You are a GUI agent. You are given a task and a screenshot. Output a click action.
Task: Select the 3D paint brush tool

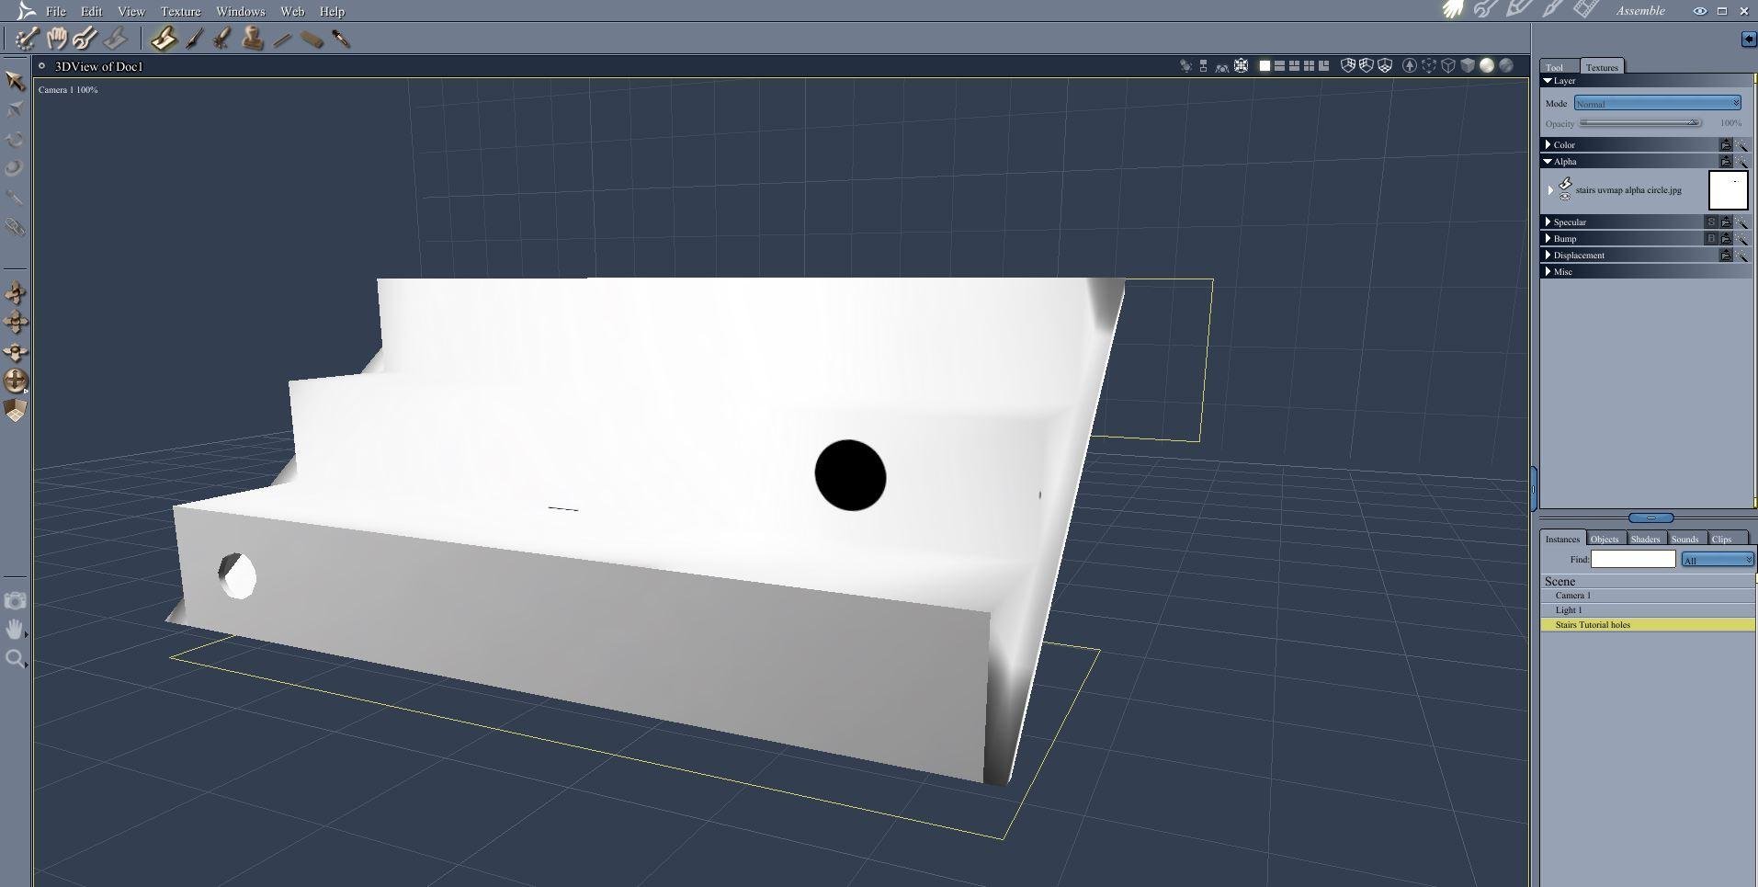164,39
